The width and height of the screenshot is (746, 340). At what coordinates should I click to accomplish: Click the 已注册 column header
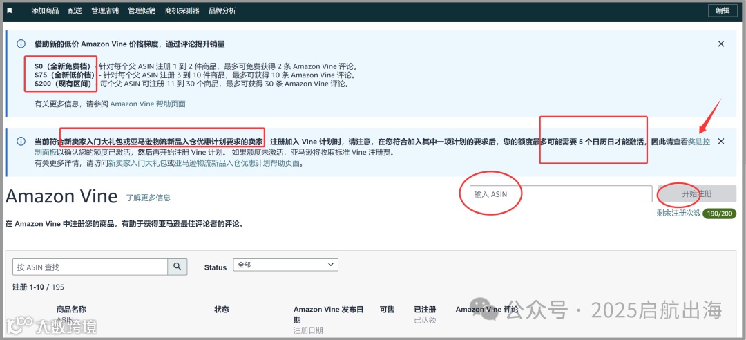pyautogui.click(x=425, y=310)
